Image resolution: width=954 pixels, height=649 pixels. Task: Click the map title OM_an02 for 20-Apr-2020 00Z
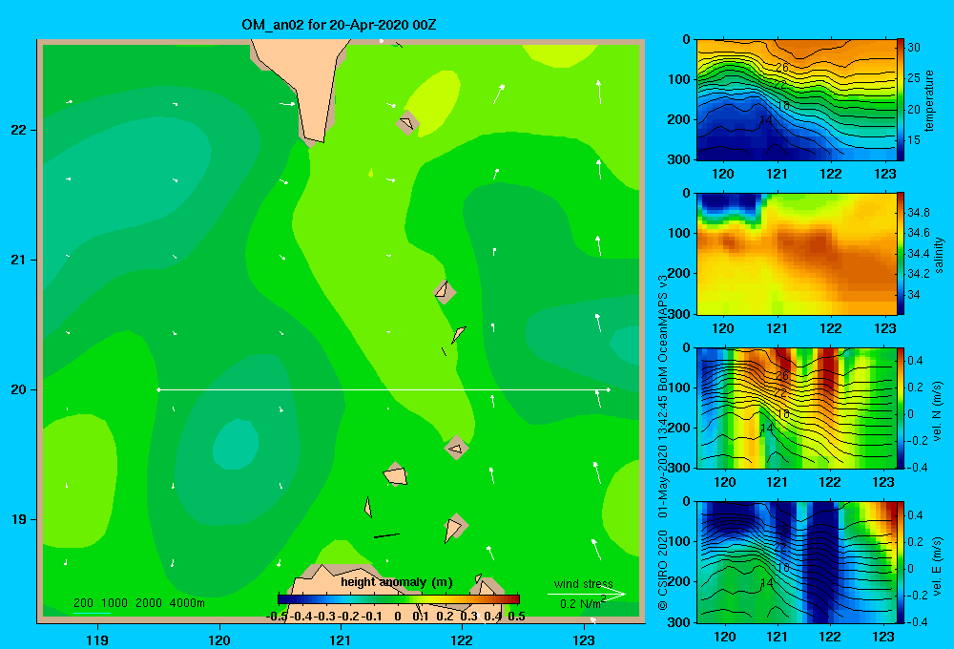tap(339, 25)
